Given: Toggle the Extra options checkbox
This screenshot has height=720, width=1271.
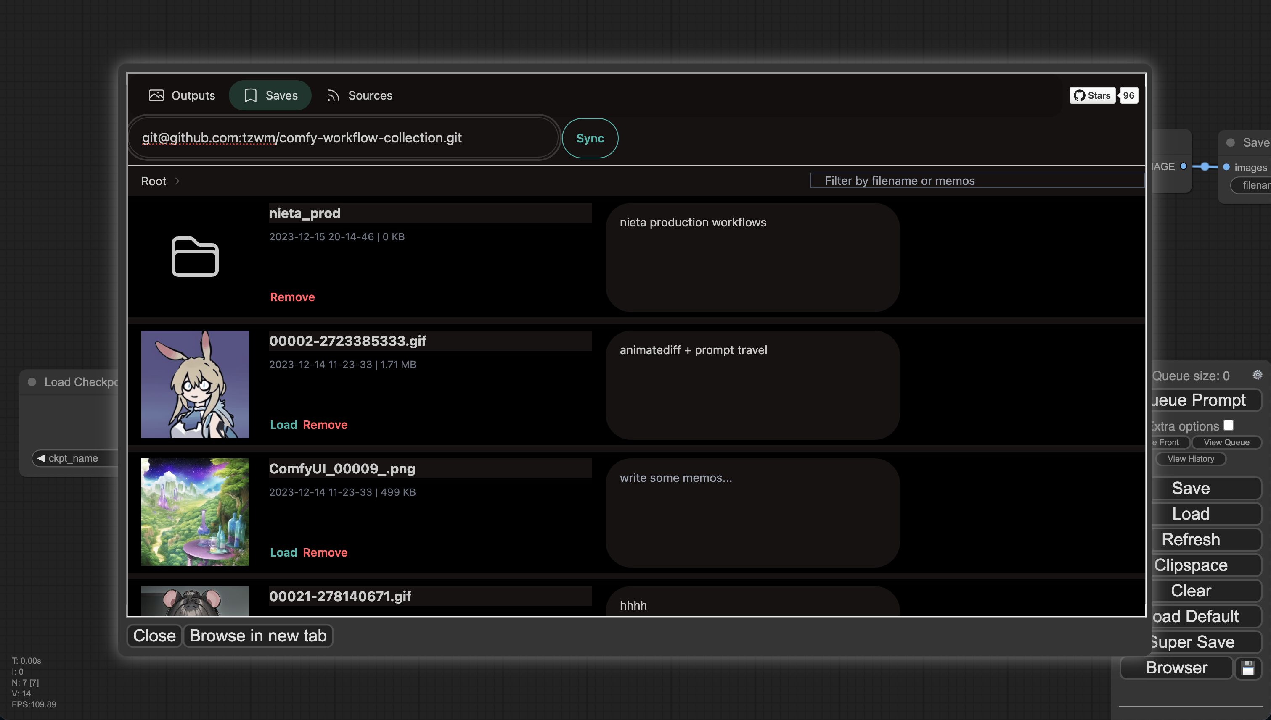Looking at the screenshot, I should coord(1228,425).
